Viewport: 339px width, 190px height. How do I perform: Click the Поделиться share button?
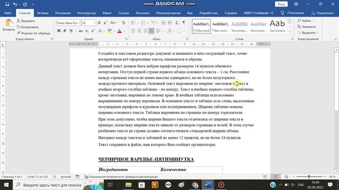coord(323,13)
